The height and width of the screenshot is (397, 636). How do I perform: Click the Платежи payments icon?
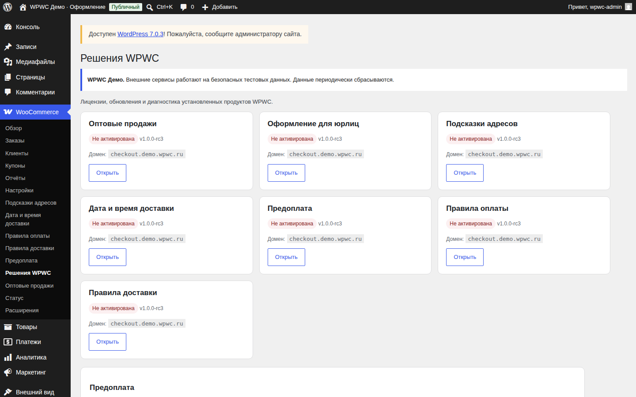8,342
